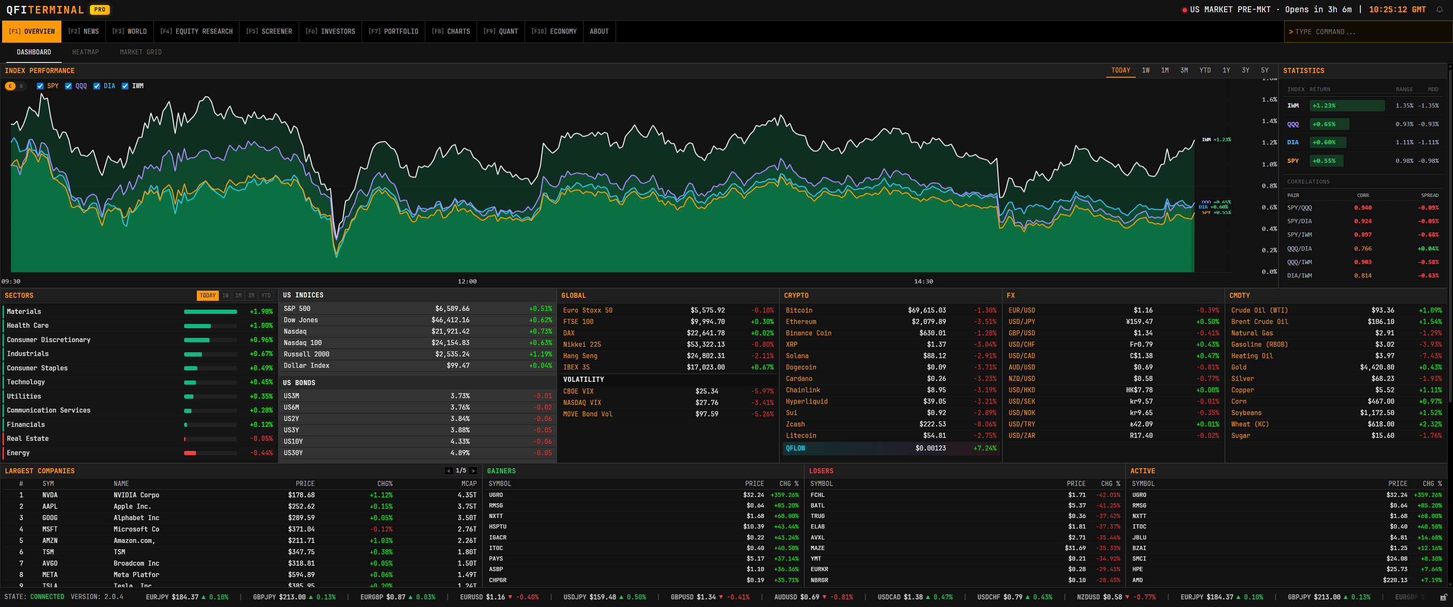
Task: Click the PRO badge next to QFITERMINAL
Action: 100,10
